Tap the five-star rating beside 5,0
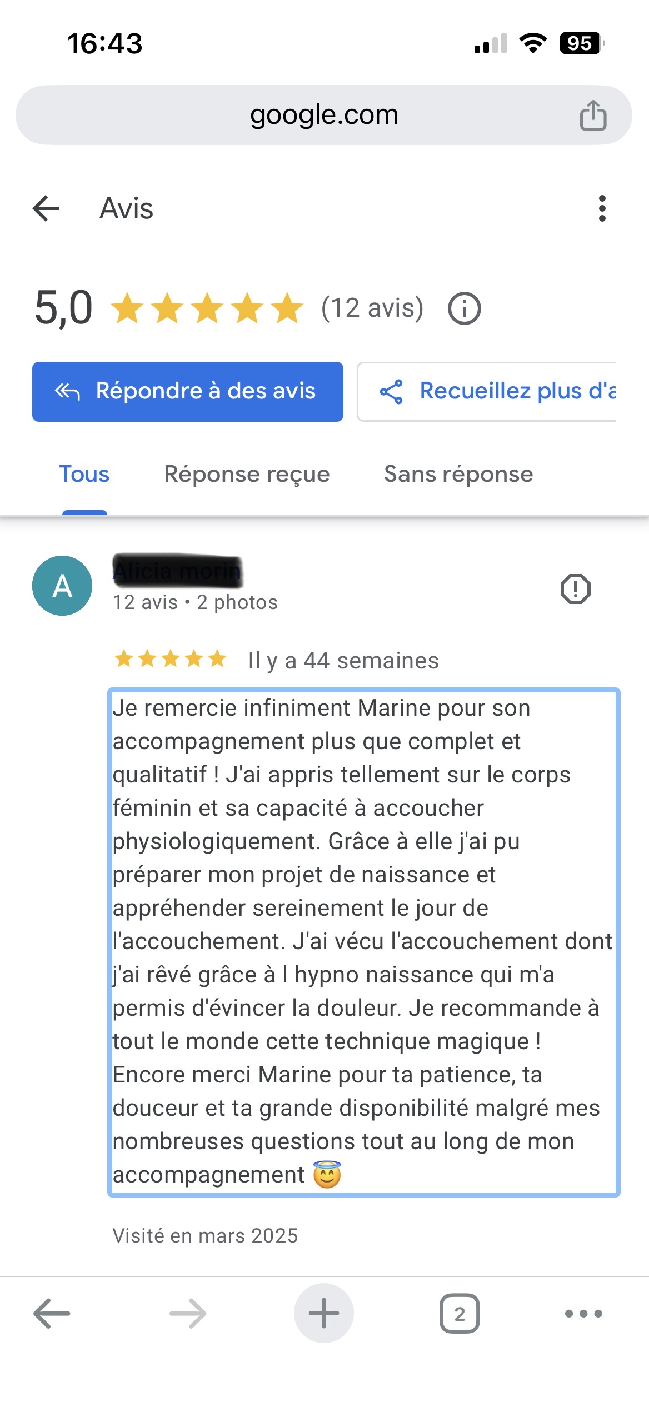Viewport: 649px width, 1407px height. [x=207, y=308]
